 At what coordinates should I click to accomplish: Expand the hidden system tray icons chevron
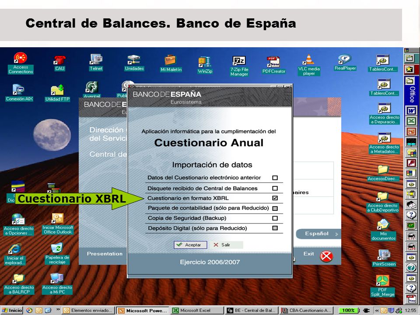pos(377,311)
